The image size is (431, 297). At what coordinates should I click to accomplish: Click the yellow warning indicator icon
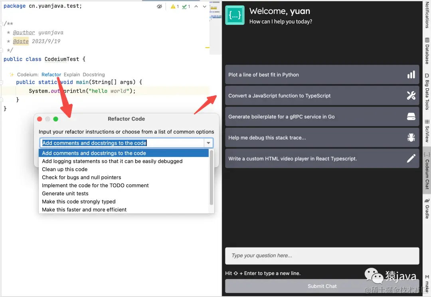click(x=173, y=6)
